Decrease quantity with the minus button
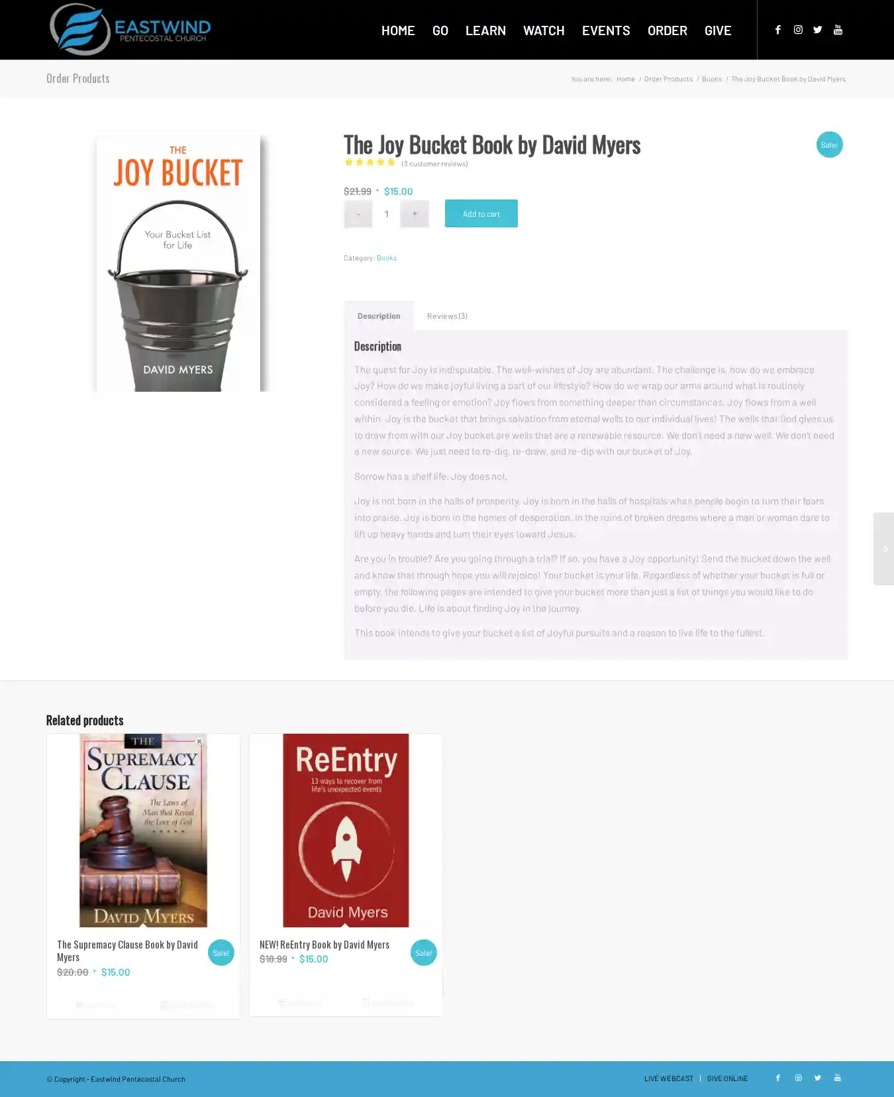 [358, 213]
